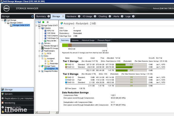This screenshot has width=174, height=116.
Task: Click the Snapshot Profiles icon
Action: click(42, 71)
